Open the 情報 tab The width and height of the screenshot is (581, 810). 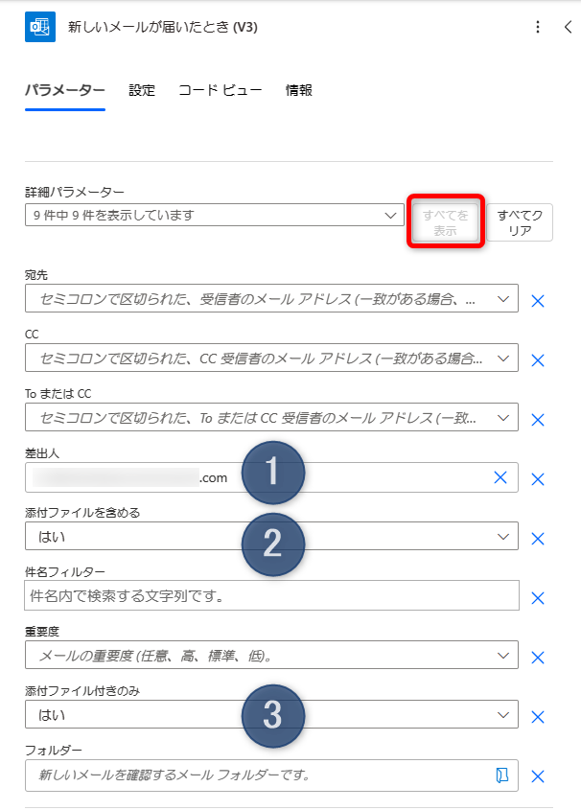coord(298,90)
